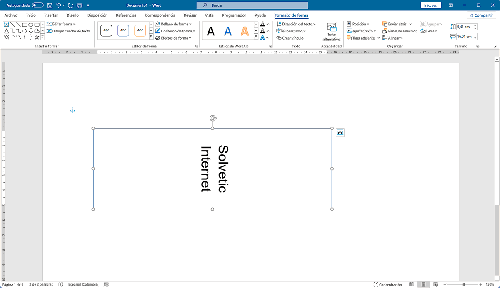Apply the orange outlined A WordArt style
This screenshot has height=288, width=500.
[245, 31]
